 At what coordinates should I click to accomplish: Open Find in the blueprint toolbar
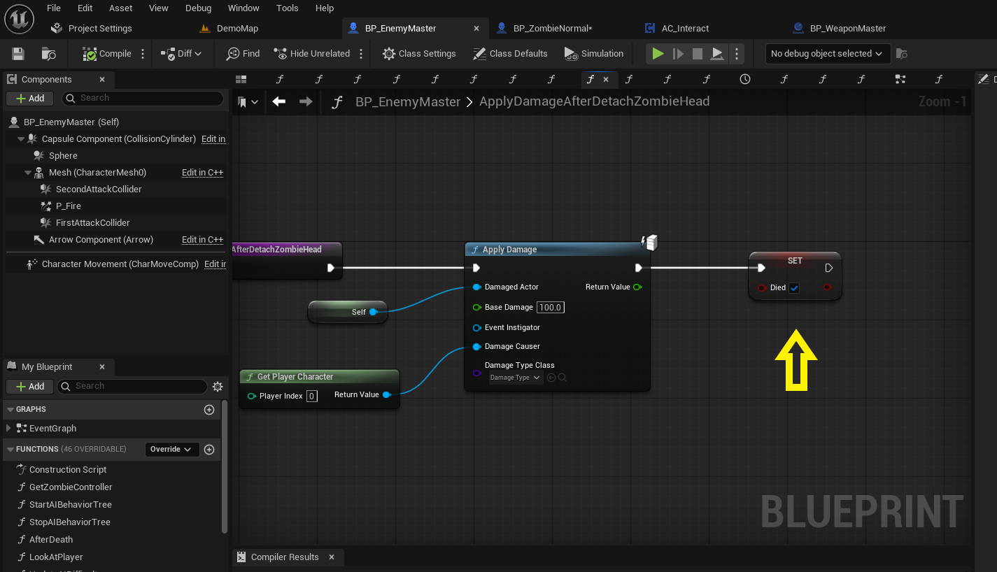(x=243, y=54)
